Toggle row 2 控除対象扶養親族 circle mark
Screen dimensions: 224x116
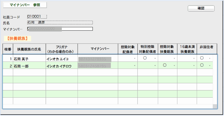point(165,65)
